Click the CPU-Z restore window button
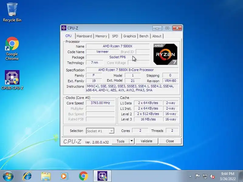The height and width of the screenshot is (182, 243). (x=167, y=28)
